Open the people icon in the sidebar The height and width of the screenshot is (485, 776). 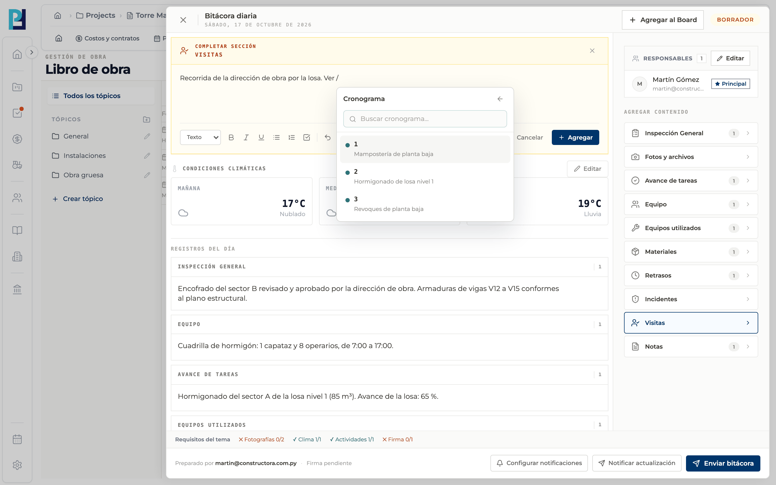[x=17, y=198]
